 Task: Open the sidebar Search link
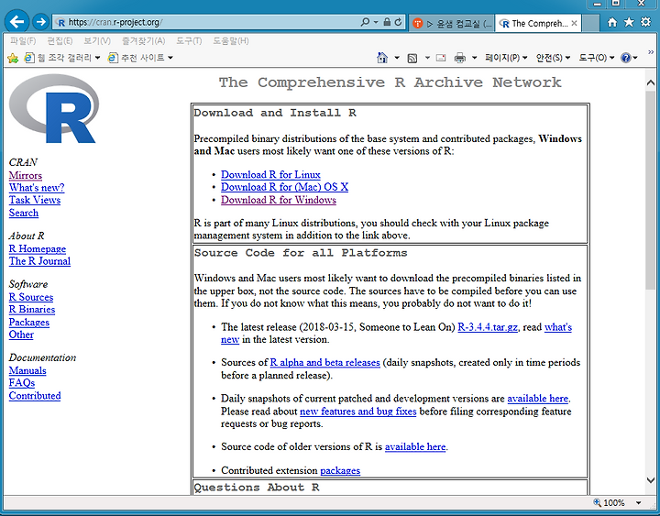coord(24,213)
